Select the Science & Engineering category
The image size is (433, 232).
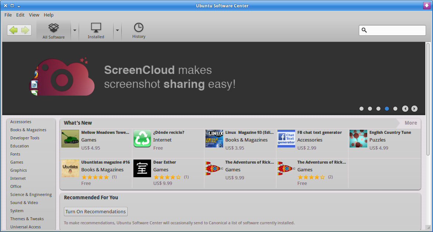pyautogui.click(x=31, y=194)
